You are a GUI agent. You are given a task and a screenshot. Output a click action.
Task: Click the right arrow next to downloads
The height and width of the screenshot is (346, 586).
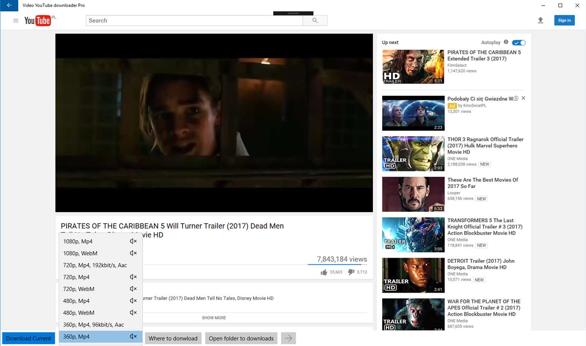pyautogui.click(x=288, y=338)
